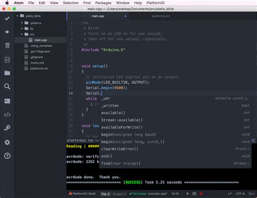Choose find(char *target) autocomplete suggestion
The image size is (257, 198).
pos(175,163)
